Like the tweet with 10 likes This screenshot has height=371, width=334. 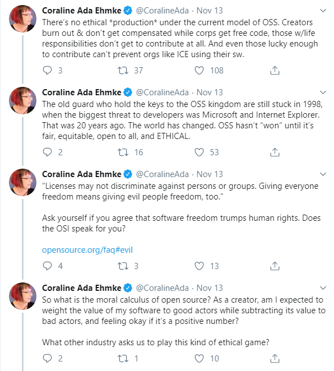pos(199,359)
